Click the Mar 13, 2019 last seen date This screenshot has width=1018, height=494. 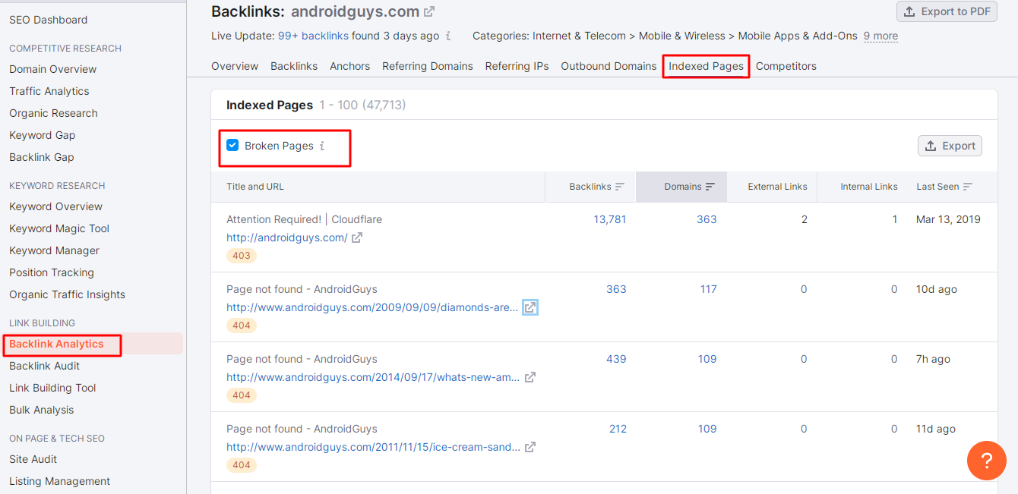(x=948, y=219)
